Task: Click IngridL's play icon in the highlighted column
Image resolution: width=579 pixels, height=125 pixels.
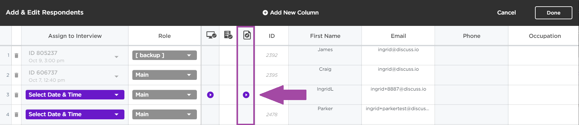Action: pos(246,95)
